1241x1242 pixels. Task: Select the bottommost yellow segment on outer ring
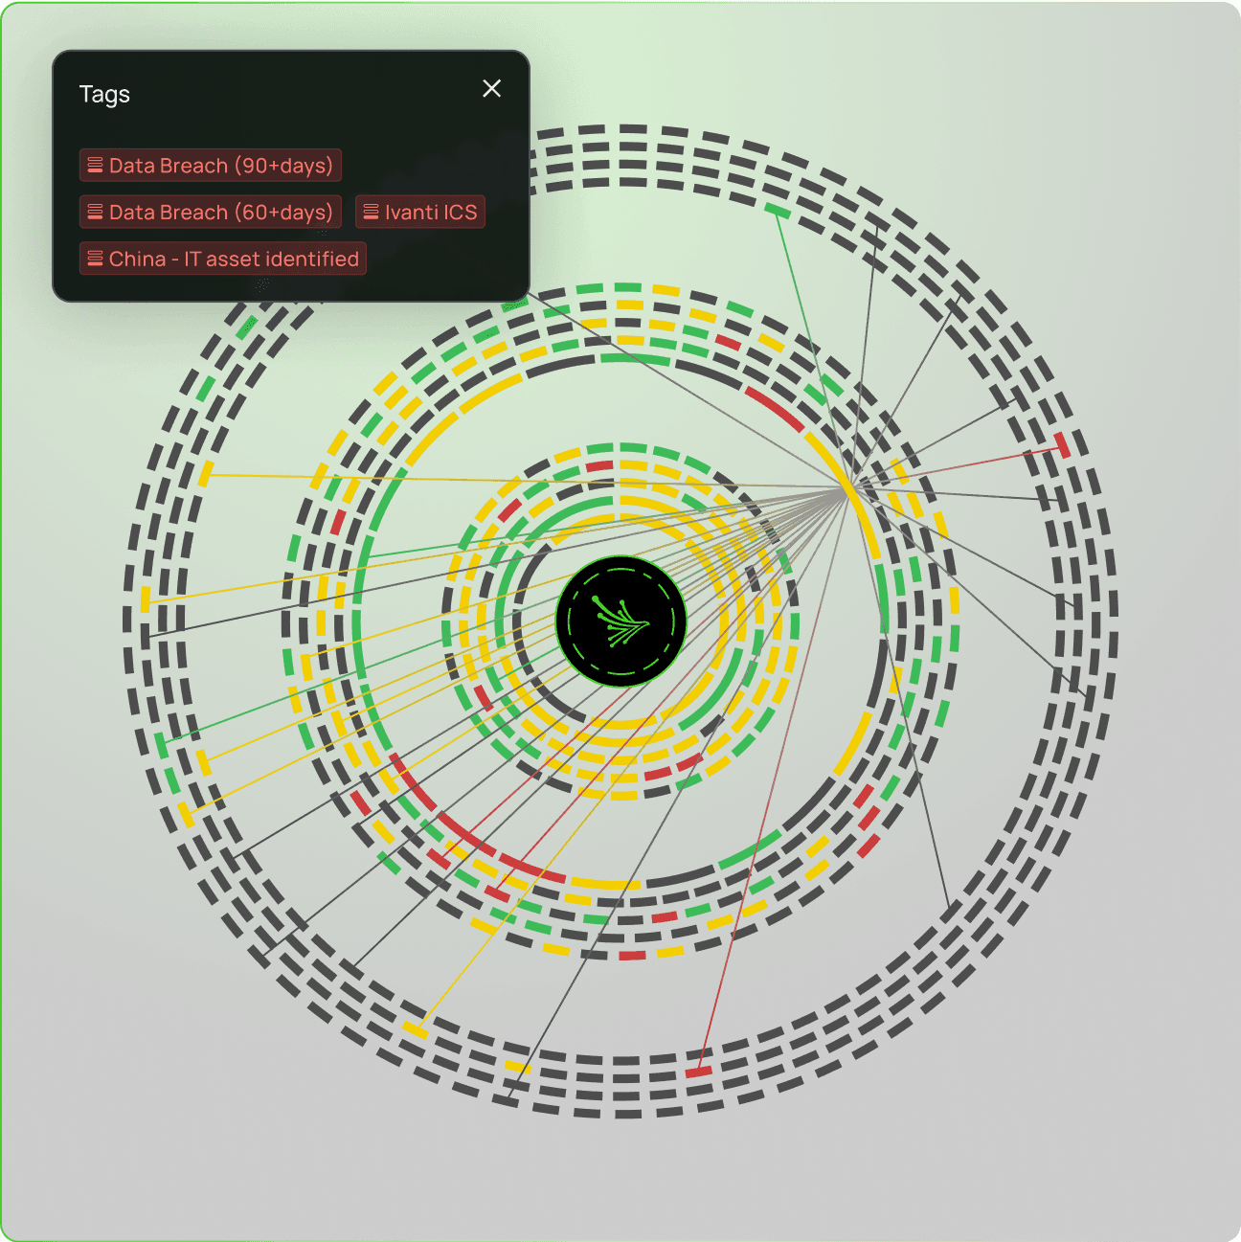click(x=517, y=1066)
